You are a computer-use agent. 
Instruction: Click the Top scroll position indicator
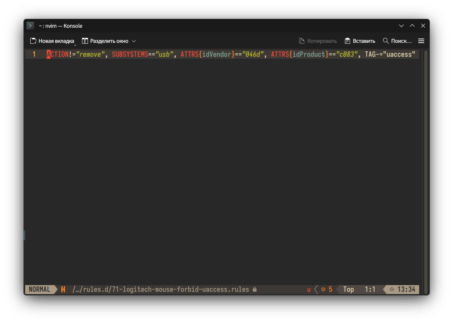(349, 289)
